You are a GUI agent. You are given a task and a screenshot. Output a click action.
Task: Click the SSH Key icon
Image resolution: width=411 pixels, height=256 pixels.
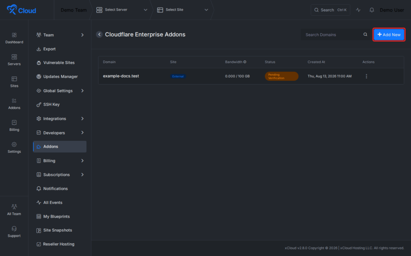39,104
